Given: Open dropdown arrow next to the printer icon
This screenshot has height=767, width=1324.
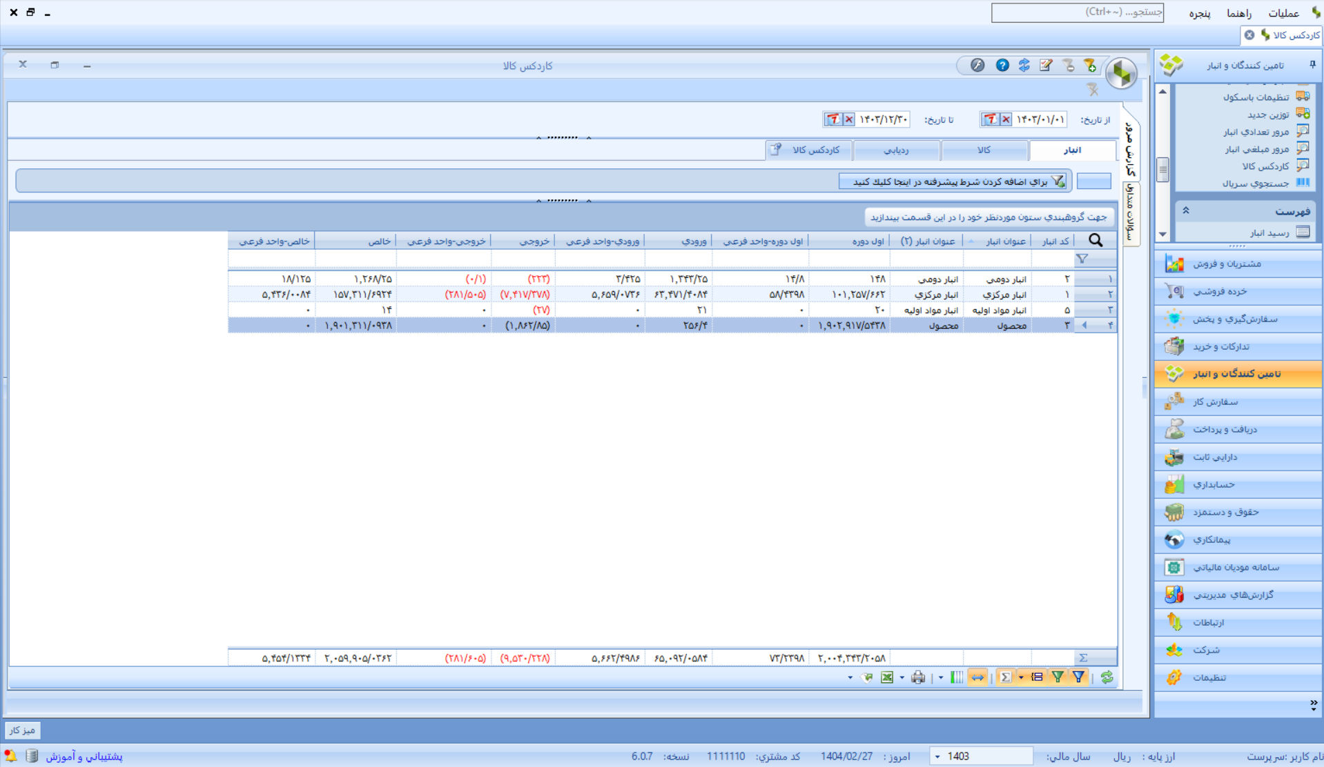Looking at the screenshot, I should click(940, 678).
